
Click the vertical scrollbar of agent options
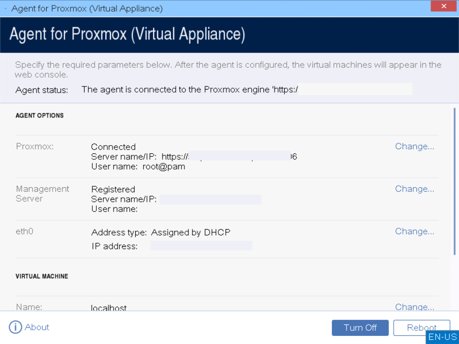(454, 181)
